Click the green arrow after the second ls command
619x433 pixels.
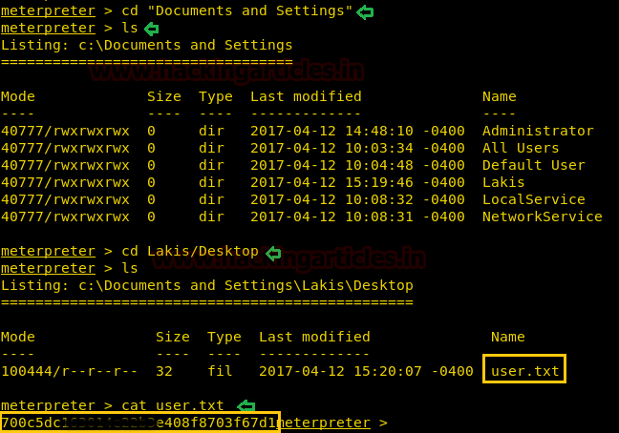tap(151, 269)
